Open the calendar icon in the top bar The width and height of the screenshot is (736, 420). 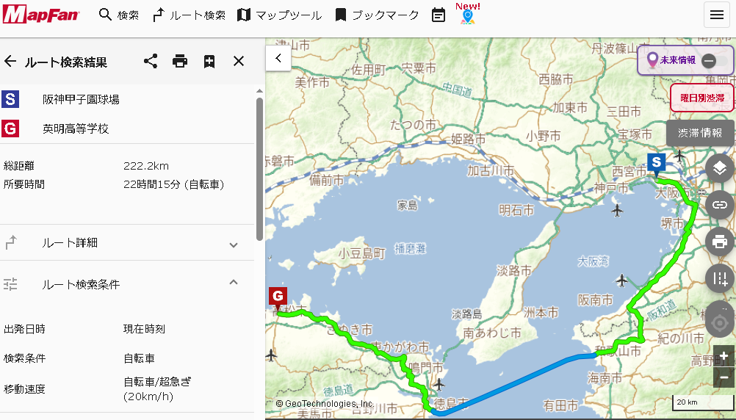click(x=439, y=15)
